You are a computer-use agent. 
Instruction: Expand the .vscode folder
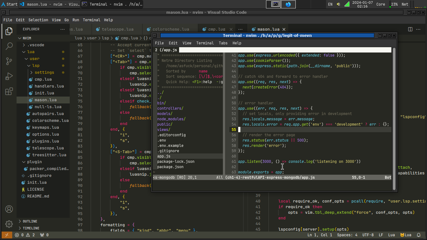36,45
